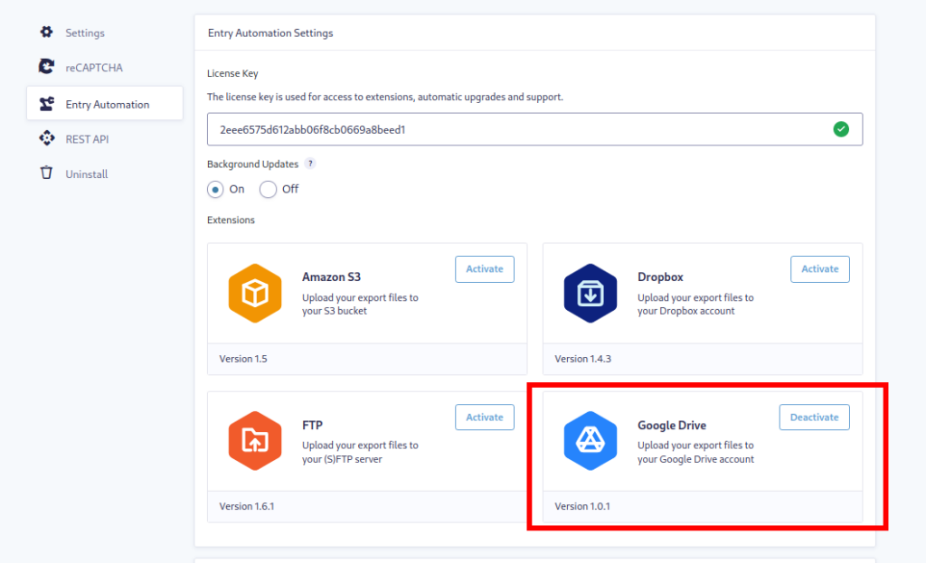Image resolution: width=926 pixels, height=563 pixels.
Task: Click the Version 1.6.1 text
Action: 247,506
